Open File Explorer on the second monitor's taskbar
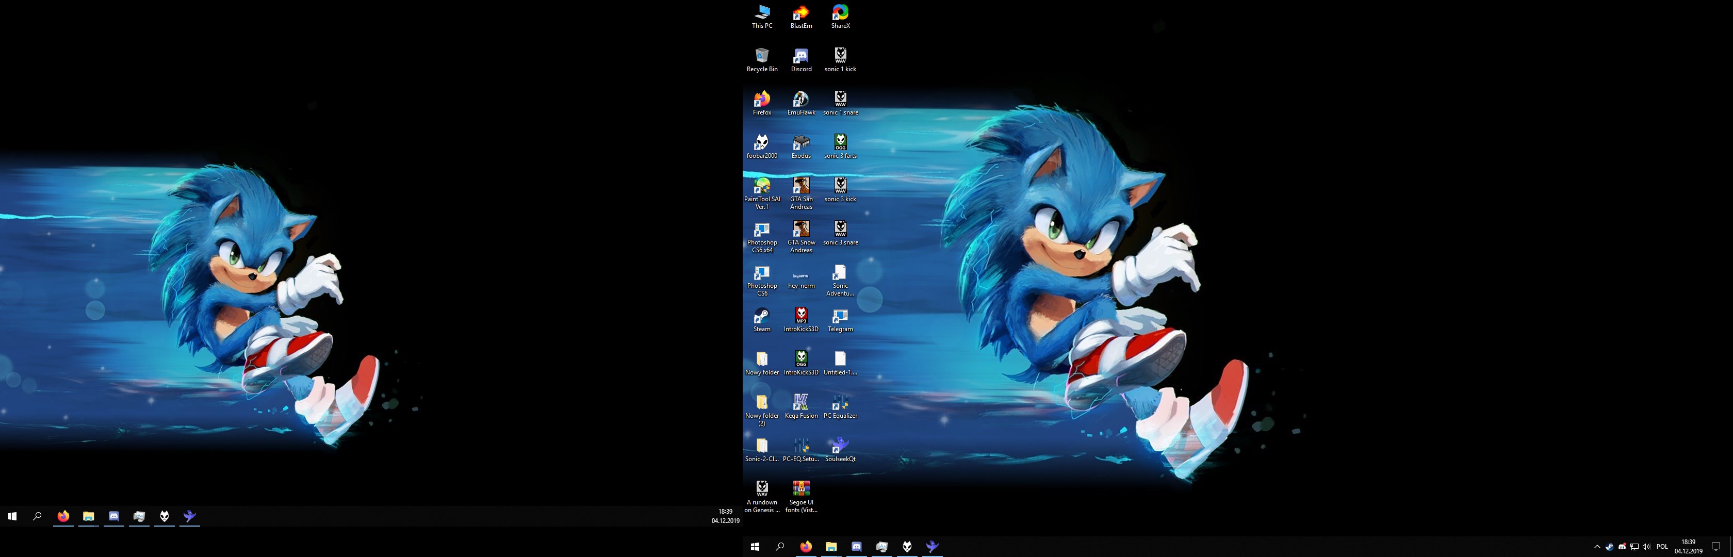Viewport: 1733px width, 557px height. coord(88,517)
